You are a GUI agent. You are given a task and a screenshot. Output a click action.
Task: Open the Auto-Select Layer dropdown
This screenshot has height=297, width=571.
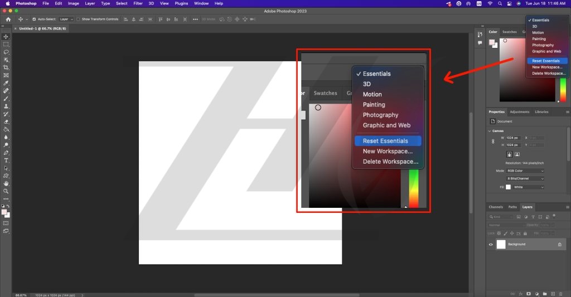66,19
